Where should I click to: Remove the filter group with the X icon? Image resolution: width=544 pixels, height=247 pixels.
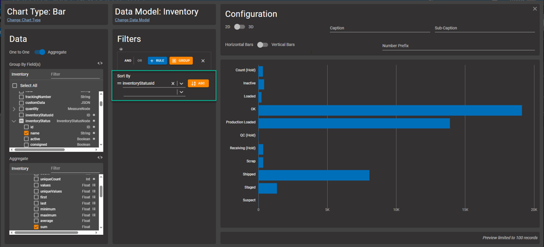pos(203,61)
